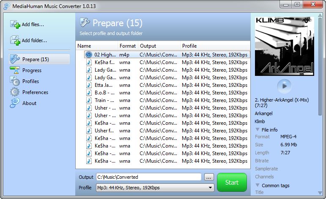
Task: Click the file icon for Train
Action: click(x=89, y=100)
